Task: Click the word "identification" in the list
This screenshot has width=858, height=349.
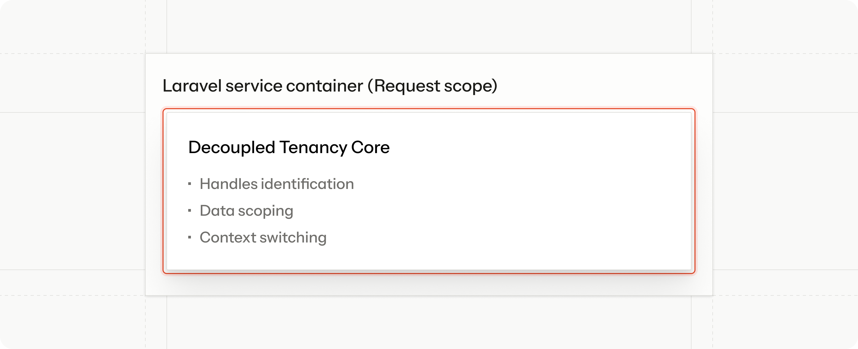Action: point(307,184)
